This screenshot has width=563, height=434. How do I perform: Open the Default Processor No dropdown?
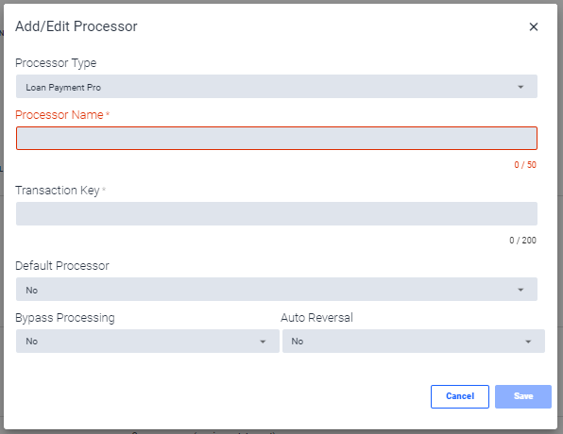pos(277,289)
